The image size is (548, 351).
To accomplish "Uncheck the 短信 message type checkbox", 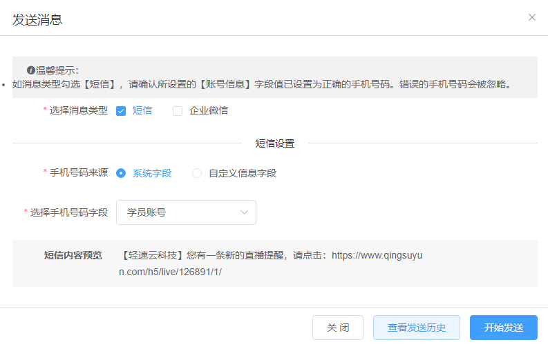I will pyautogui.click(x=121, y=110).
